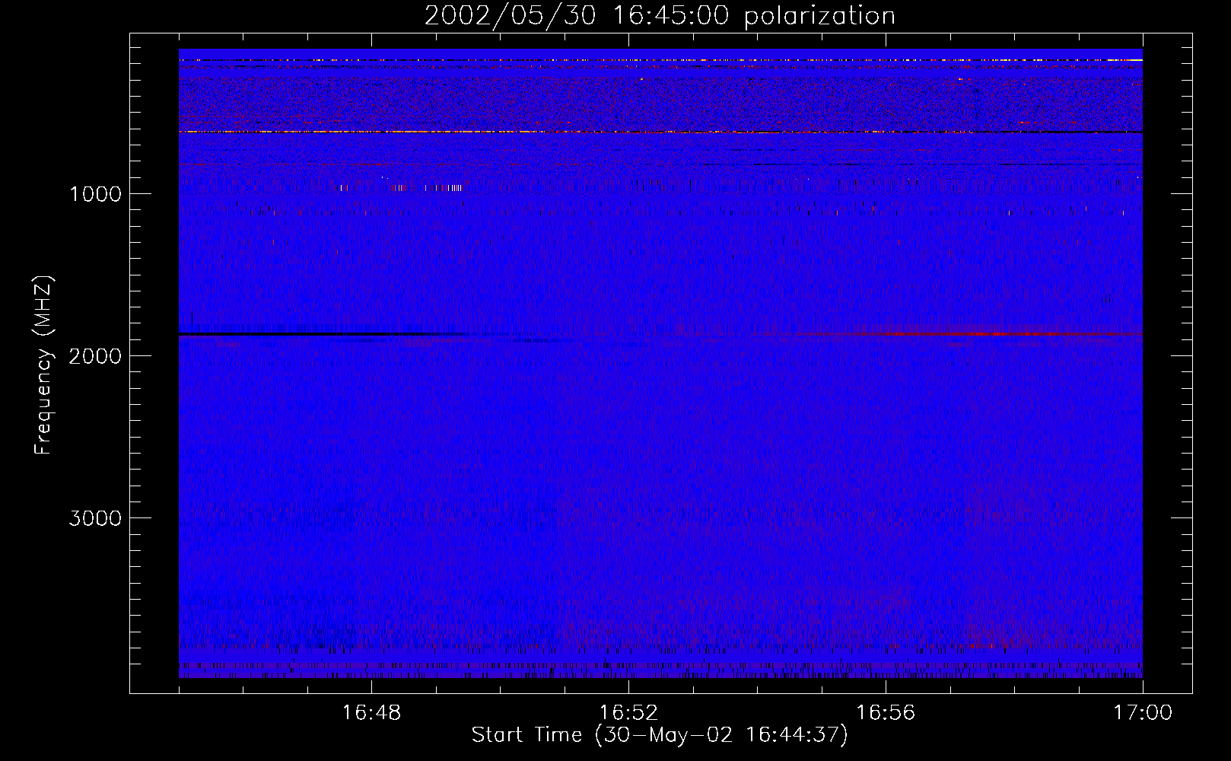Screen dimensions: 1231x761
Task: Click the 16:56 time tick label
Action: [x=886, y=713]
